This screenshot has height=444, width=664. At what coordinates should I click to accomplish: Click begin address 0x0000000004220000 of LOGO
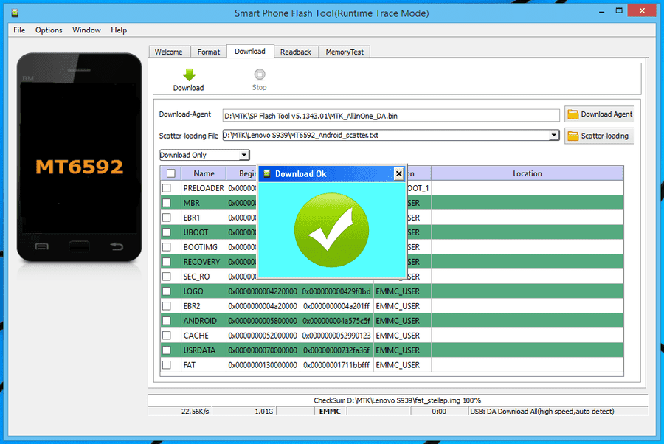pos(263,291)
